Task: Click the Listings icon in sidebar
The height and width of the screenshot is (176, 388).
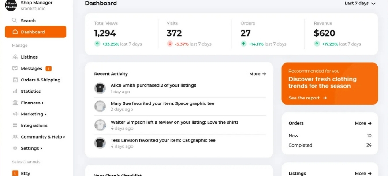Action: tap(15, 57)
